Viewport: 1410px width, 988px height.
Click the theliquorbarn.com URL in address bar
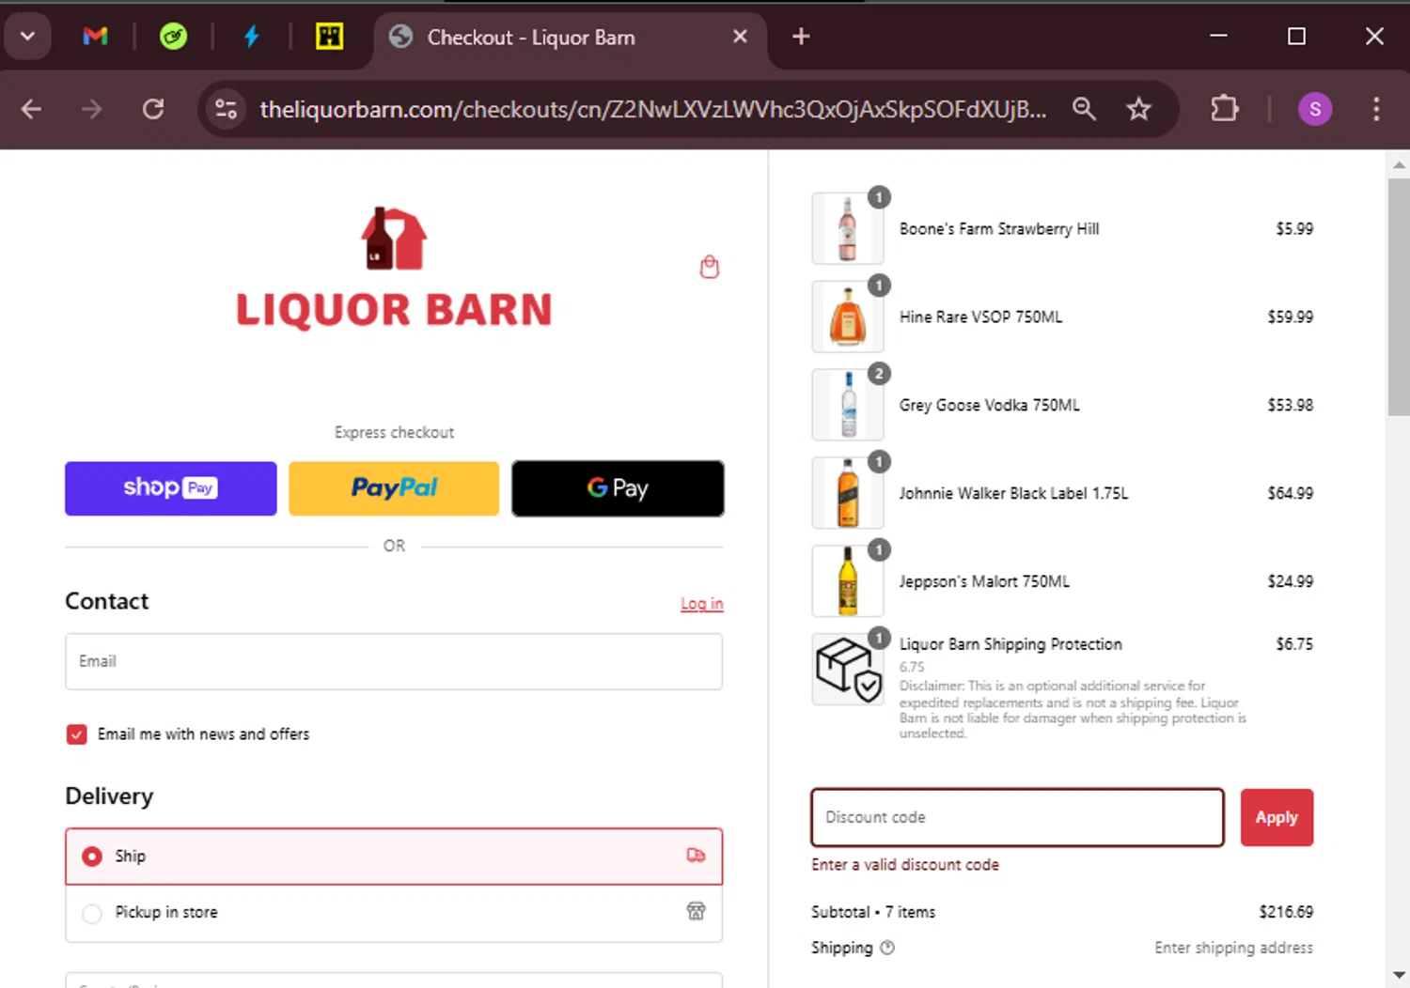pyautogui.click(x=652, y=109)
